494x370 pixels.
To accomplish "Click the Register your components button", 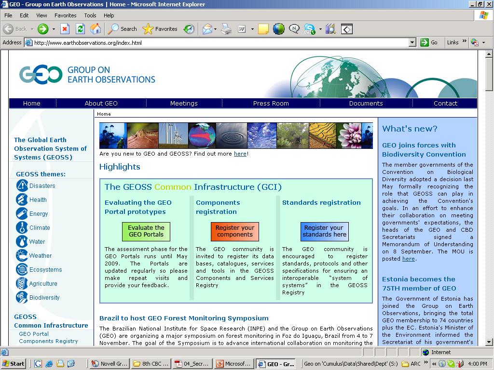I will [235, 231].
